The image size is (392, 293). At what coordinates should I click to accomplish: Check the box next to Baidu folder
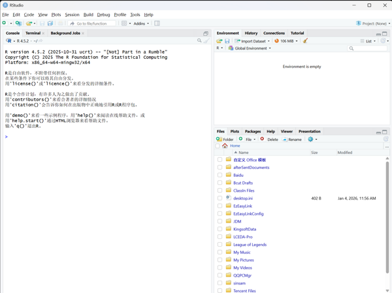coord(220,176)
